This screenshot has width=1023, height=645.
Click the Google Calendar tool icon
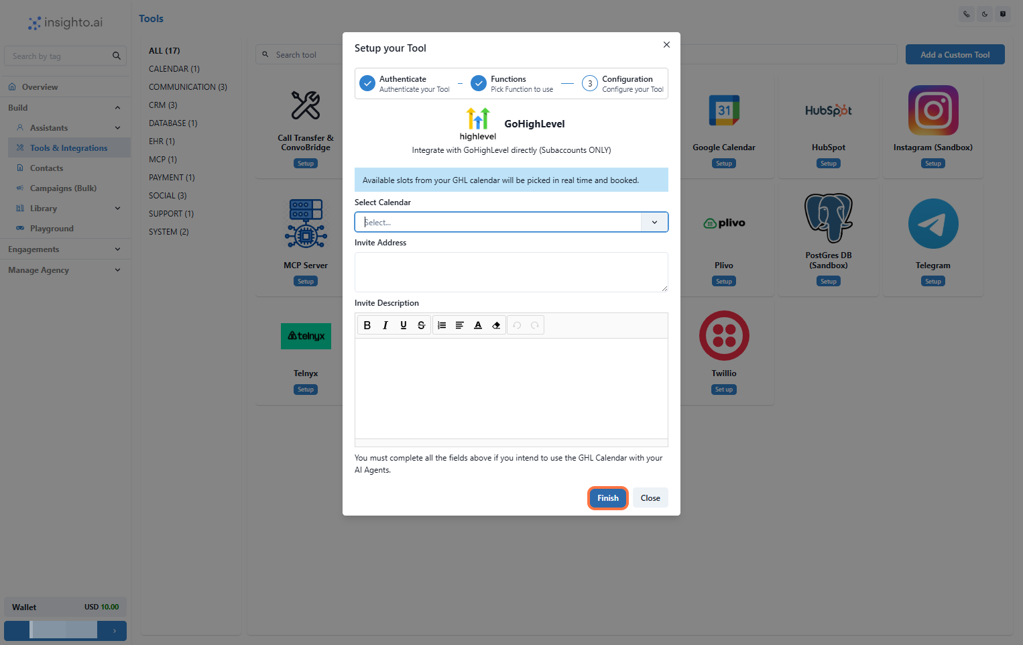coord(724,111)
